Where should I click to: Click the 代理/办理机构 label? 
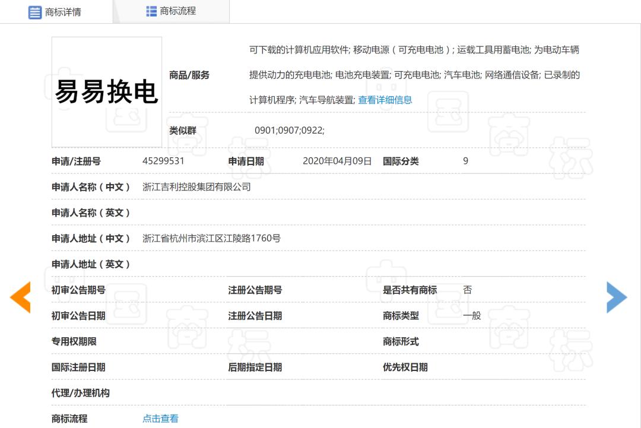point(81,393)
